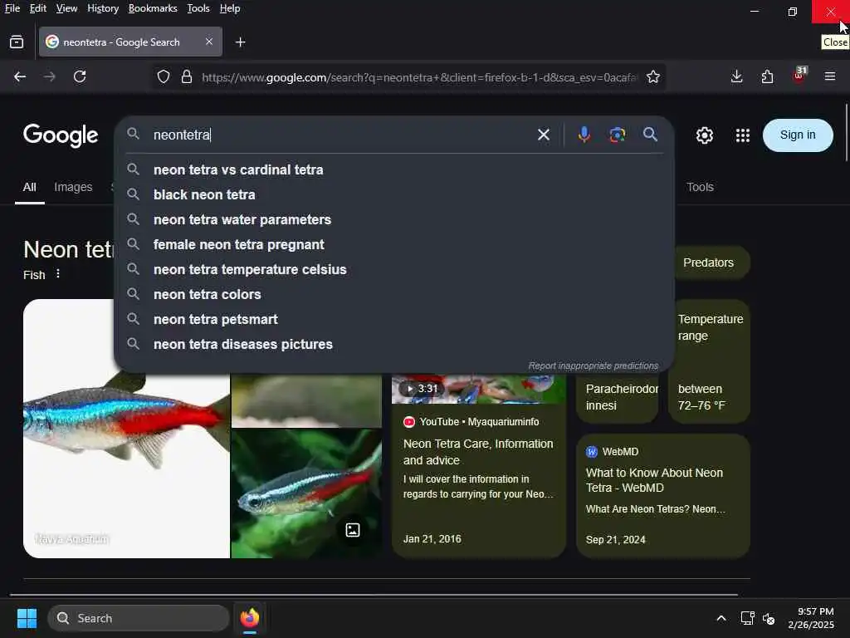The height and width of the screenshot is (638, 850).
Task: Open the Extensions puzzle icon
Action: tap(767, 76)
